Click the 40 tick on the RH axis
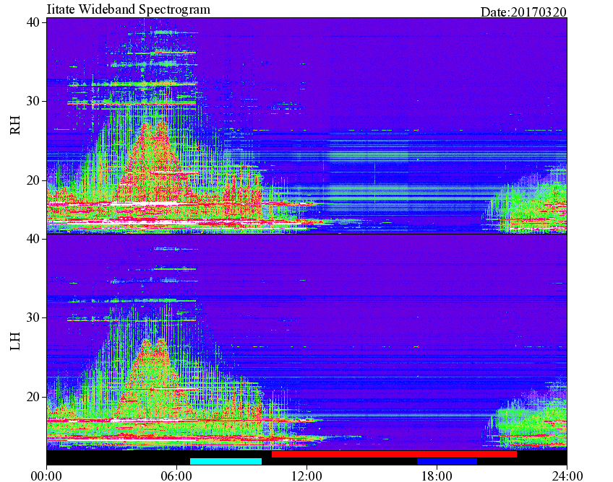Image resolution: width=613 pixels, height=482 pixels. (33, 22)
